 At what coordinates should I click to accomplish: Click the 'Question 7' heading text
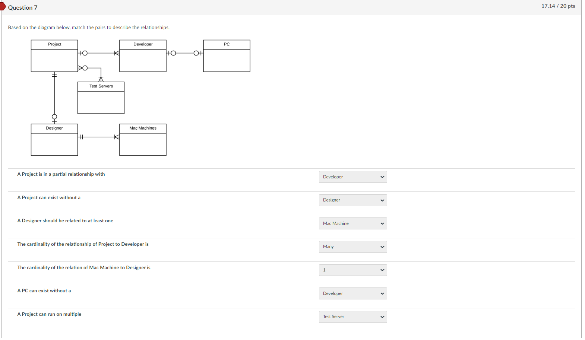click(23, 7)
